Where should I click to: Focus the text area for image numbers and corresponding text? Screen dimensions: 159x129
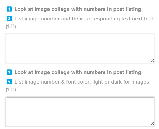pos(80,48)
